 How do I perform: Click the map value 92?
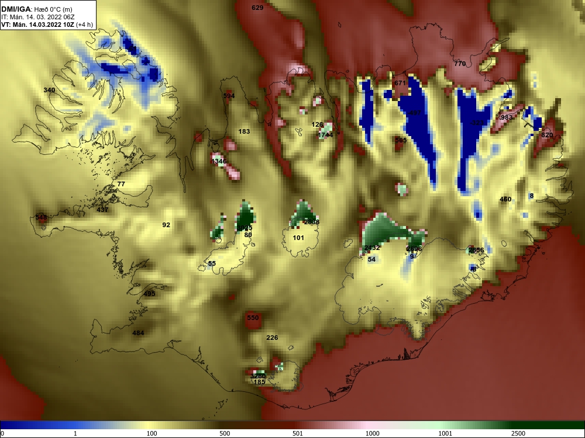click(x=166, y=225)
